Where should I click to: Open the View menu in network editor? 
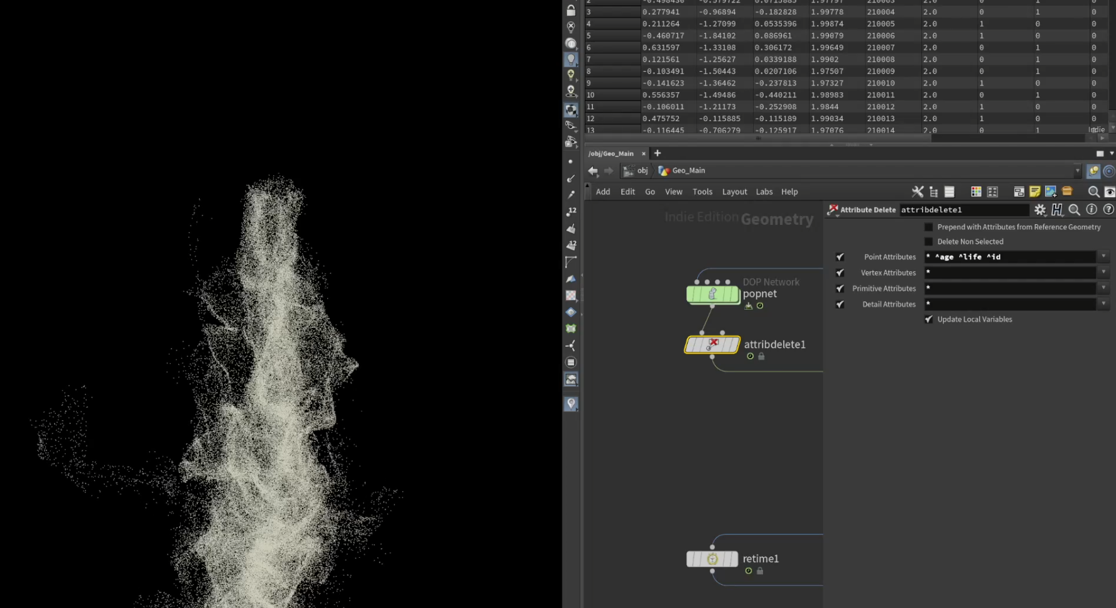(x=674, y=192)
